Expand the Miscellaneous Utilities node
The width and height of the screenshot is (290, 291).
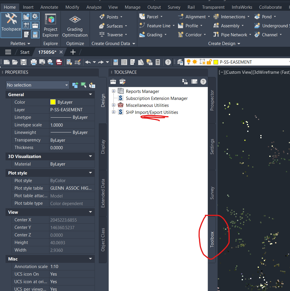click(113, 105)
